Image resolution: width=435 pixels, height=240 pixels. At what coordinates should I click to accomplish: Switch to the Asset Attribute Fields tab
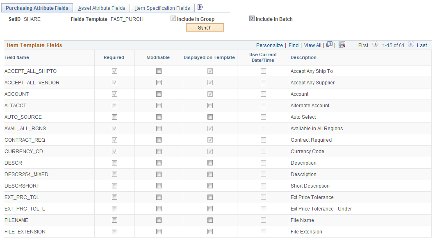point(101,7)
